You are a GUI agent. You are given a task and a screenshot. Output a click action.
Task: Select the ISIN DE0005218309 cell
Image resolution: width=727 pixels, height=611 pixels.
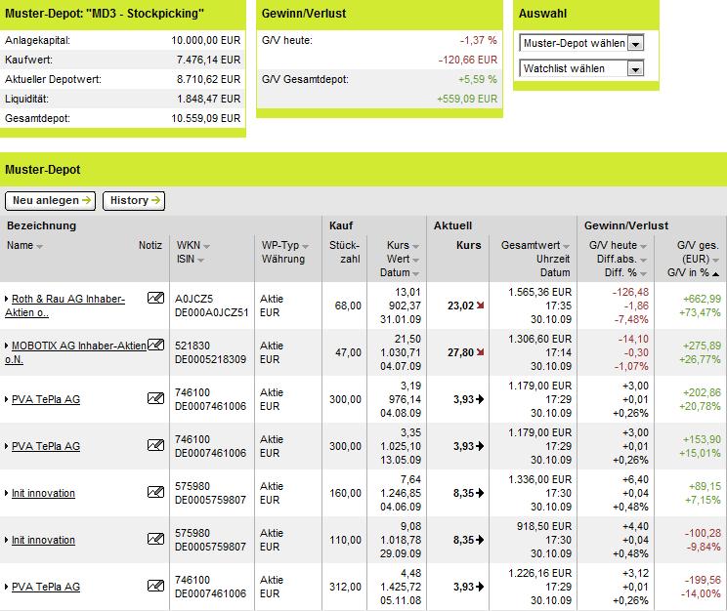point(210,359)
